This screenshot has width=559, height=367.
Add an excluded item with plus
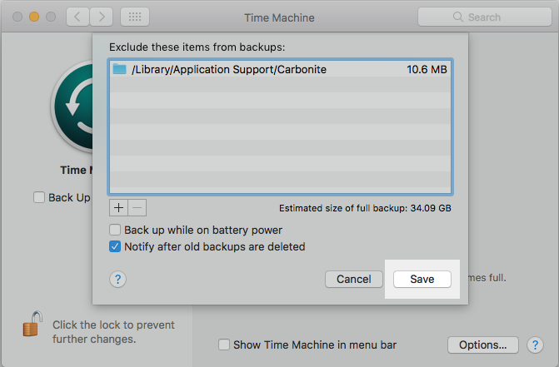click(118, 206)
